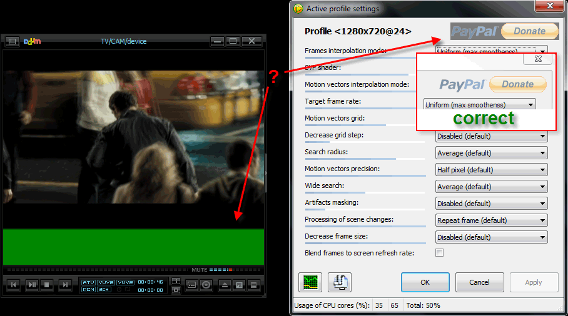
Task: Click the green performance graph icon
Action: point(310,282)
